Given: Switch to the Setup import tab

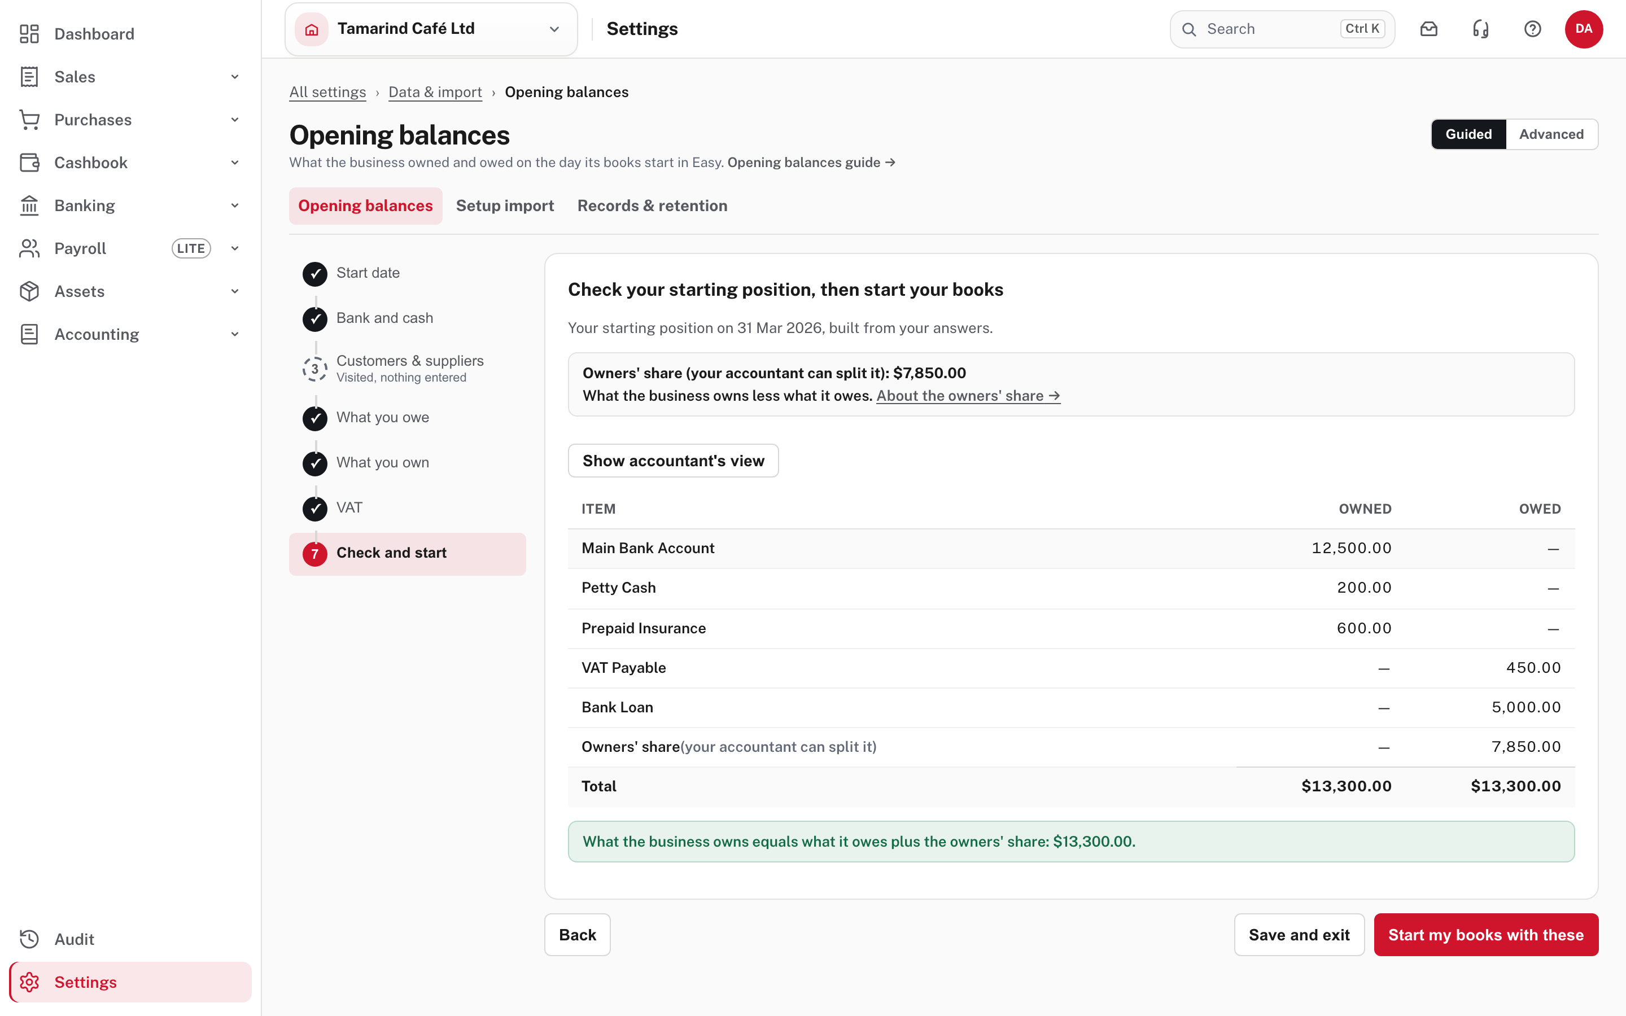Looking at the screenshot, I should pyautogui.click(x=505, y=205).
